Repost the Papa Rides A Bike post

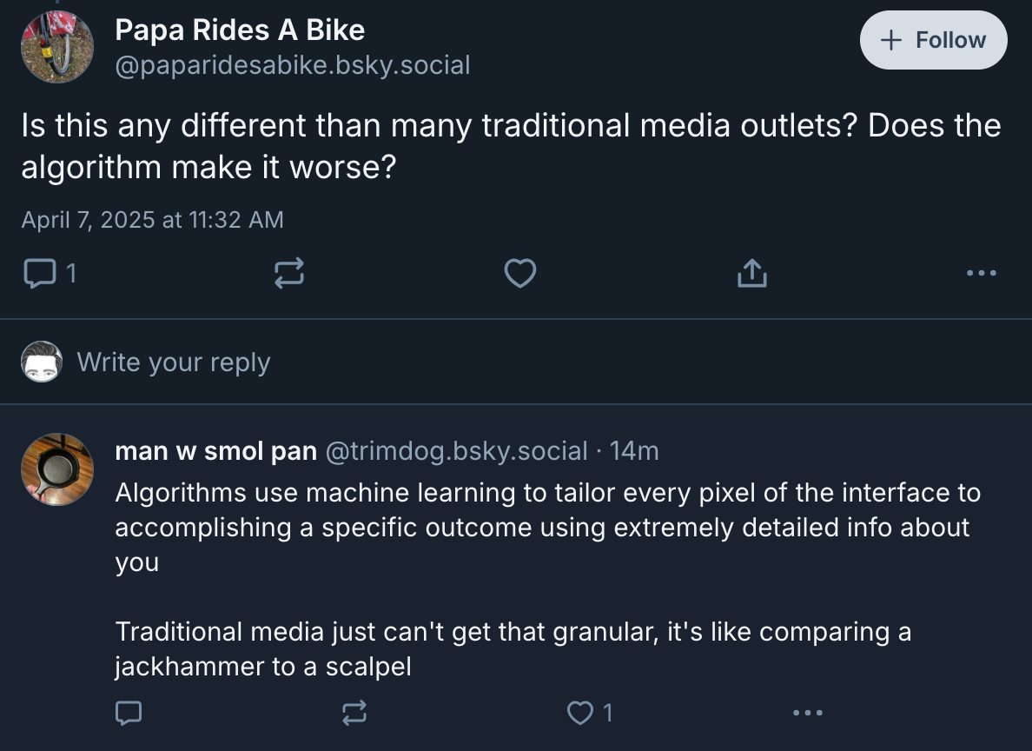click(x=289, y=274)
